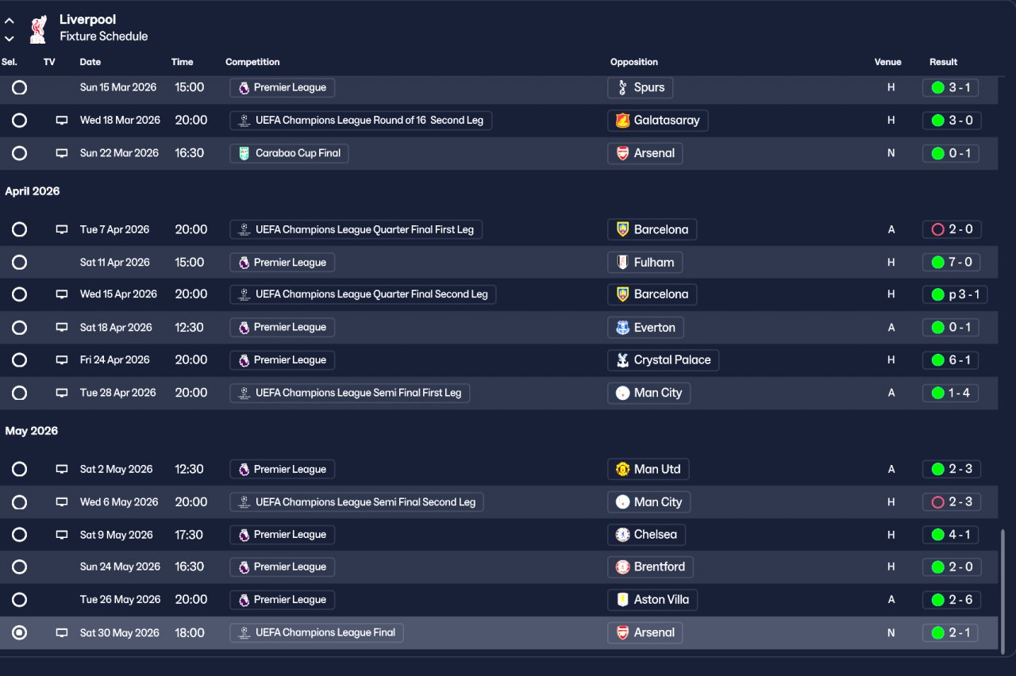Select the Fulham fixture radio button
Screen dimensions: 1016x676
point(19,263)
